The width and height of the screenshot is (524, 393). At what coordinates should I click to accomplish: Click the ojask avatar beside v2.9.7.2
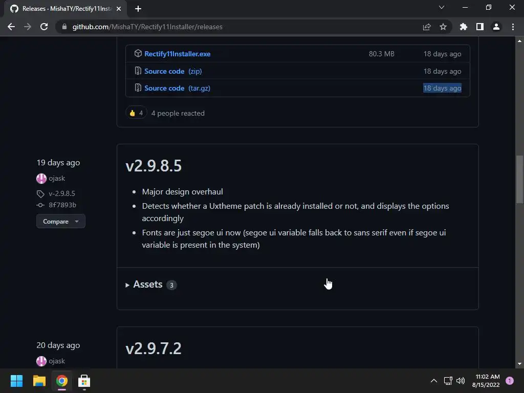tap(41, 361)
